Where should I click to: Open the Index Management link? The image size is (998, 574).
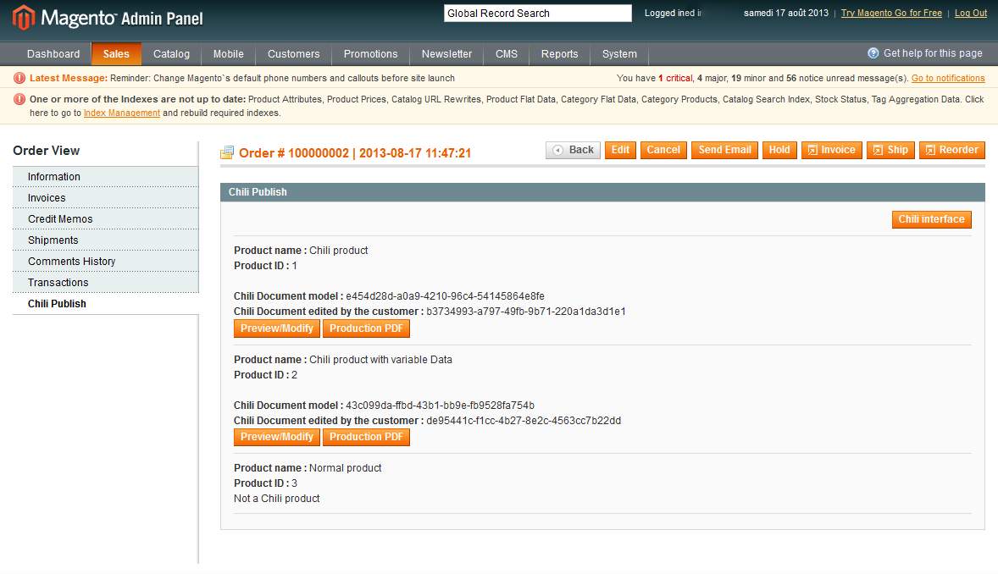(x=121, y=113)
